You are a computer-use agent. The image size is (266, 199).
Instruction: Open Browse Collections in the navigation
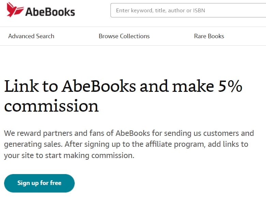[124, 36]
